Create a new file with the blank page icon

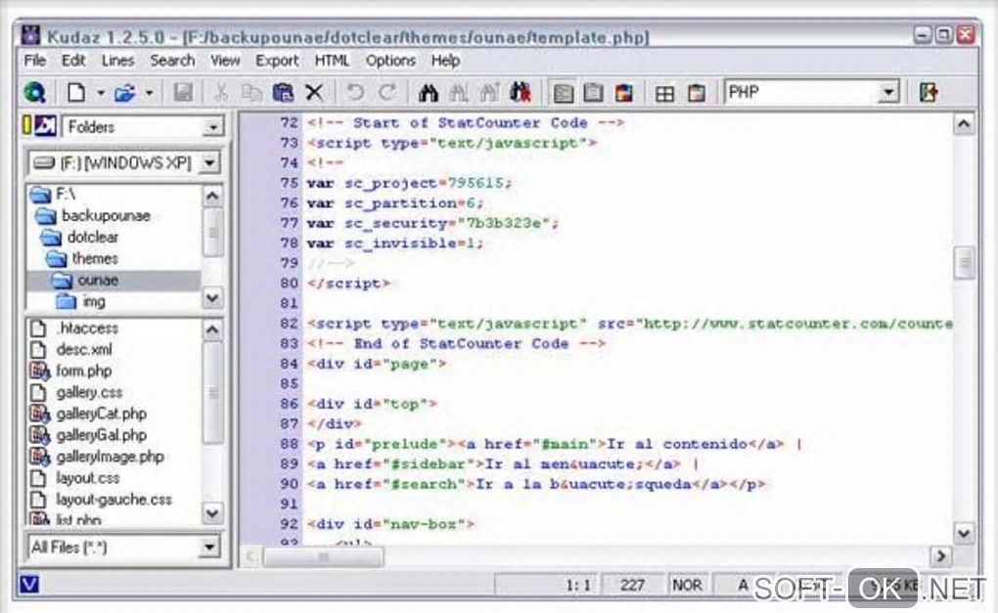76,93
